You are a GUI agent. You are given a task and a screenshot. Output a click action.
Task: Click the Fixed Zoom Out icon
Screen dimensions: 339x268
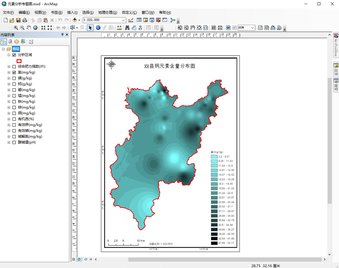tap(50, 28)
